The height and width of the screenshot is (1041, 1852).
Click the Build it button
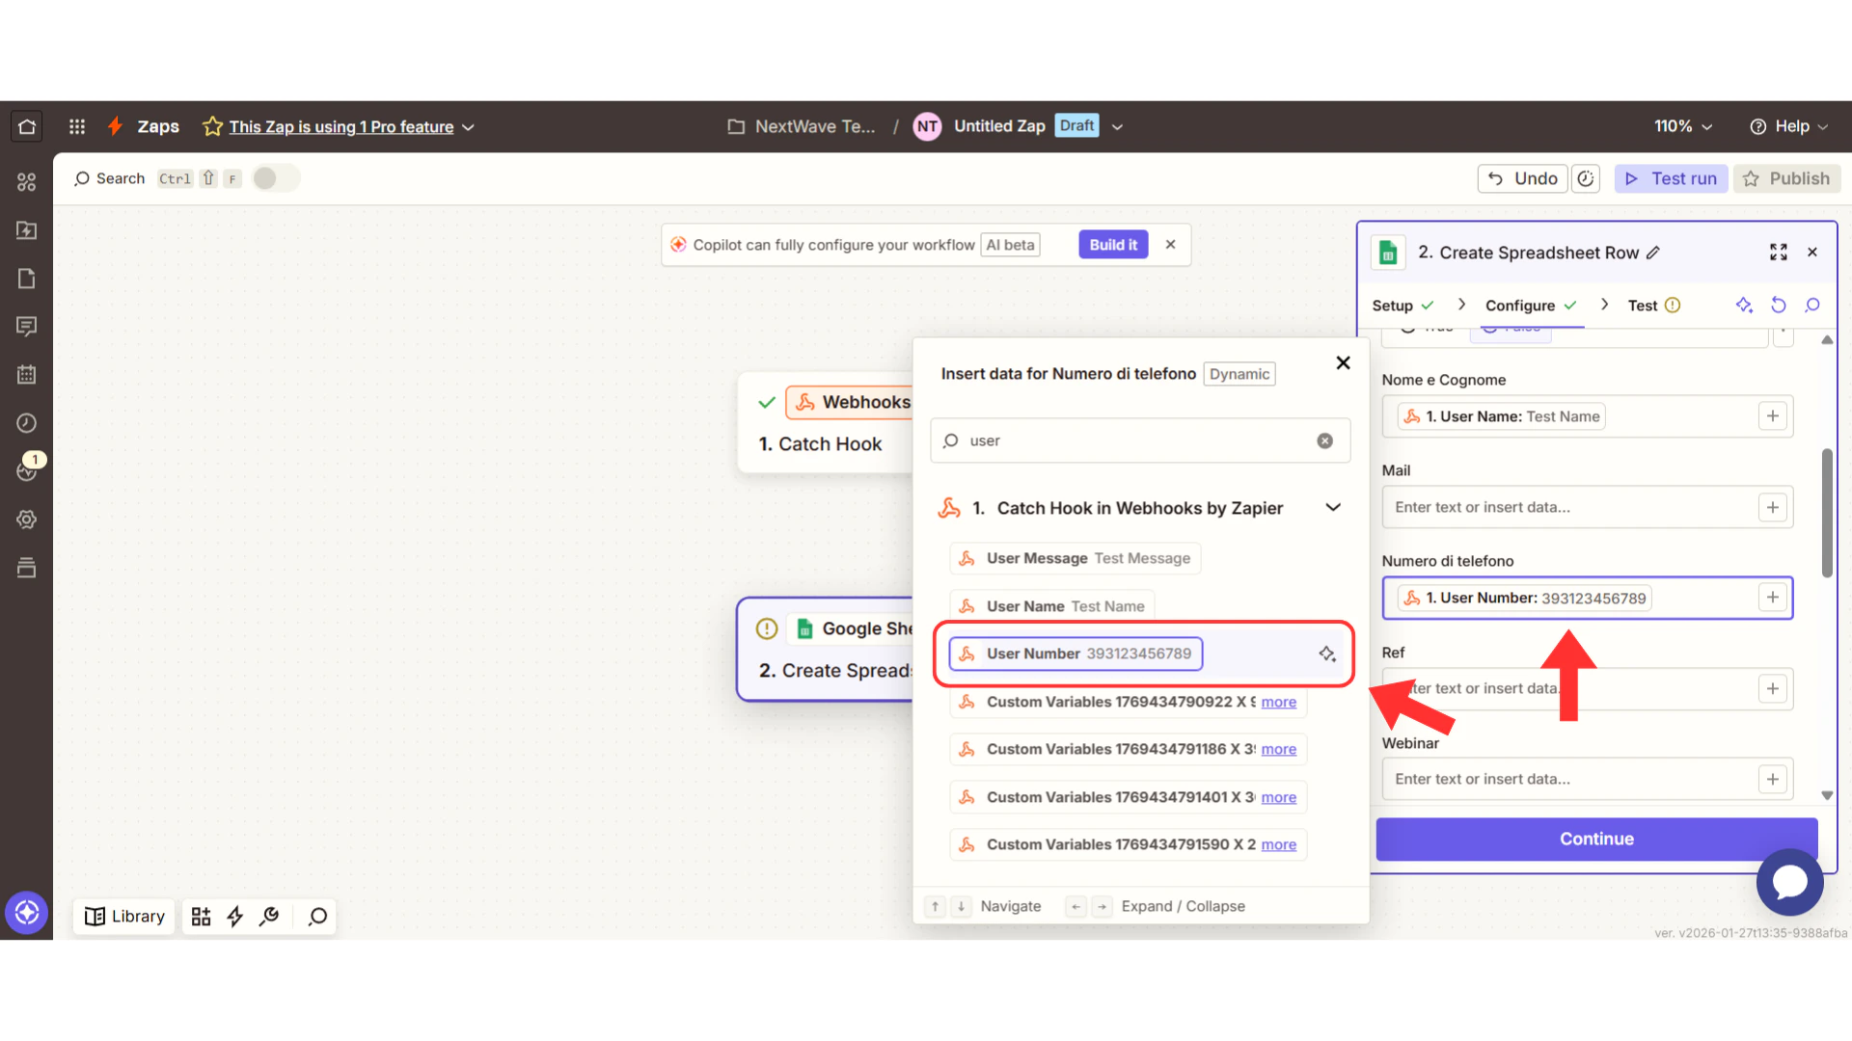click(1113, 245)
